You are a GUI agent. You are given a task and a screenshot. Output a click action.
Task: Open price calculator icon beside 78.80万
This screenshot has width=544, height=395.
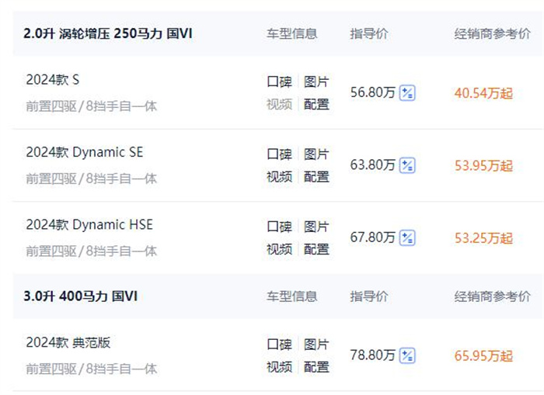click(x=407, y=355)
